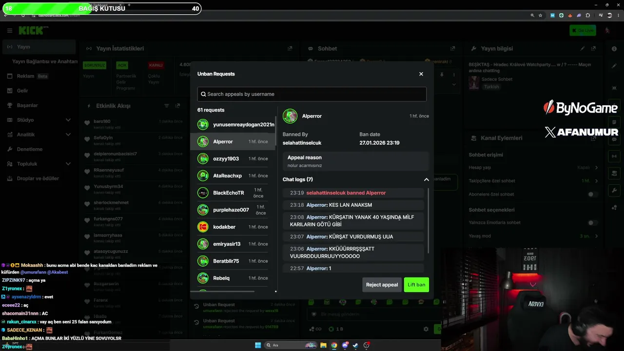Viewport: 624px width, 351px height.
Task: Select emiryasir13 in the requests list
Action: pyautogui.click(x=233, y=244)
